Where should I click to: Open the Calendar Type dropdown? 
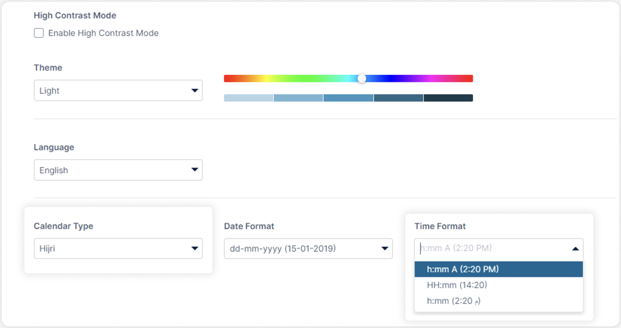click(x=118, y=249)
